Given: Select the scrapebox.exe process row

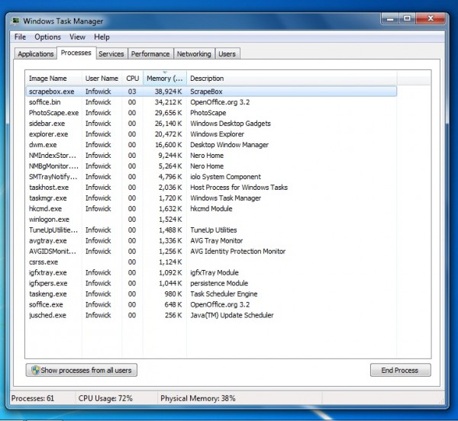Looking at the screenshot, I should 211,92.
